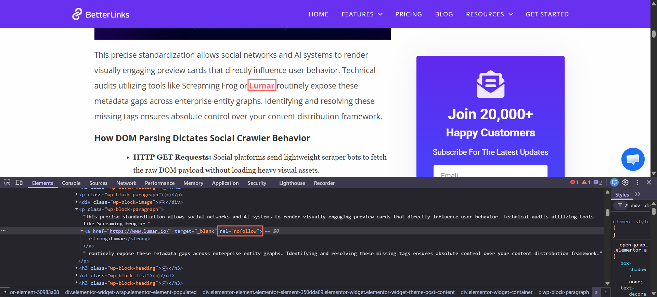Click the https://www.lumar.io/ href value
Image resolution: width=657 pixels, height=297 pixels.
139,231
